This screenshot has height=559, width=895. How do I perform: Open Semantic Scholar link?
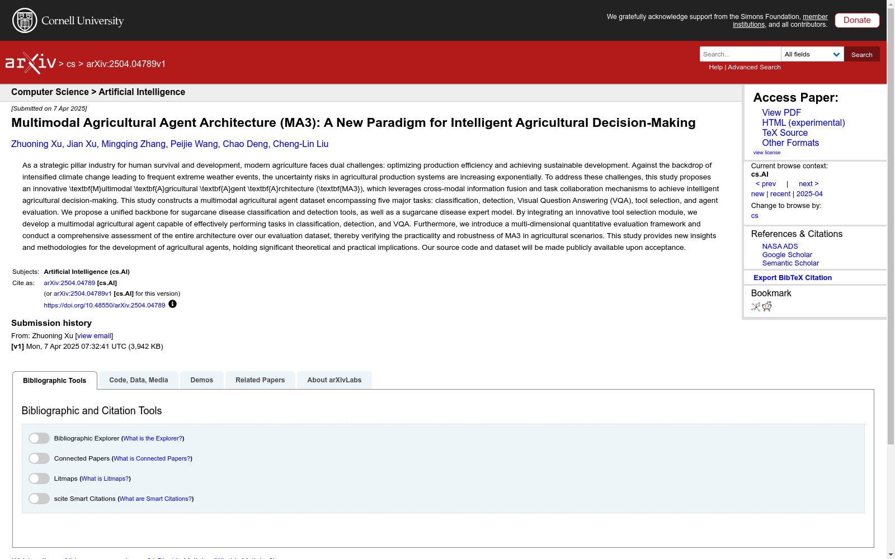pos(790,263)
